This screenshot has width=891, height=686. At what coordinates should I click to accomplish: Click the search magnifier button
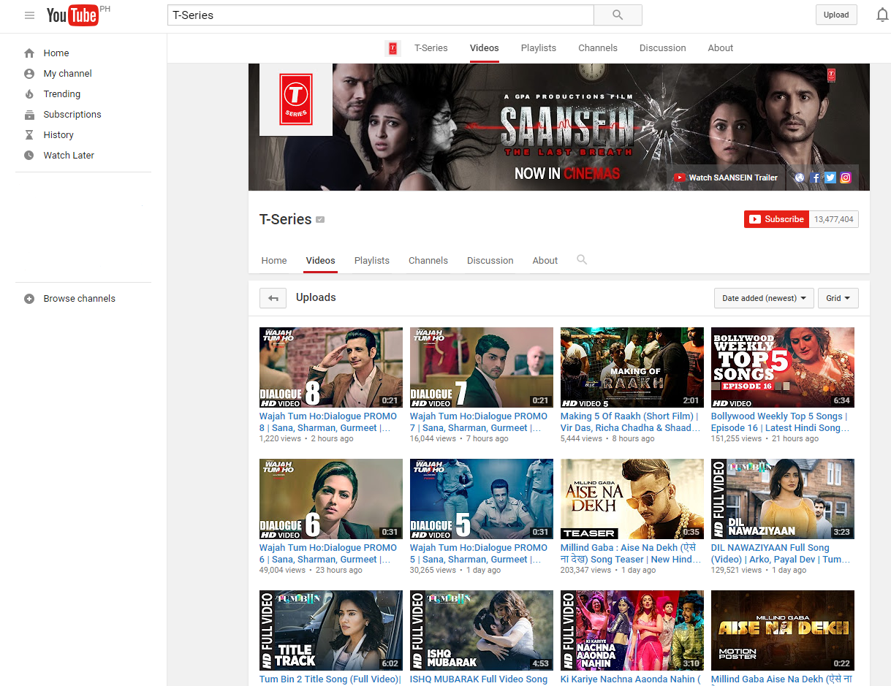coord(618,15)
